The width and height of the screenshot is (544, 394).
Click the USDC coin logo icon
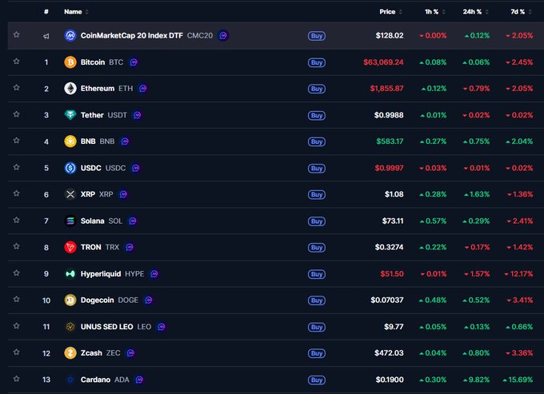70,168
